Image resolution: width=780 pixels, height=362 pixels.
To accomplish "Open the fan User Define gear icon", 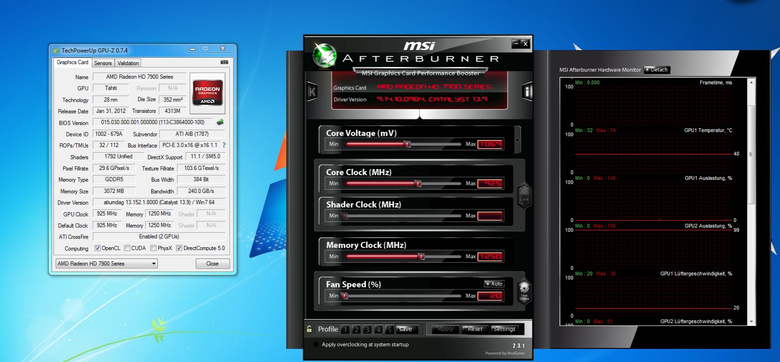I will click(x=524, y=291).
